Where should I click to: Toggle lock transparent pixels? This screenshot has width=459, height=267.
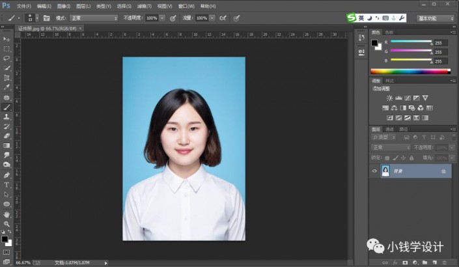click(387, 158)
